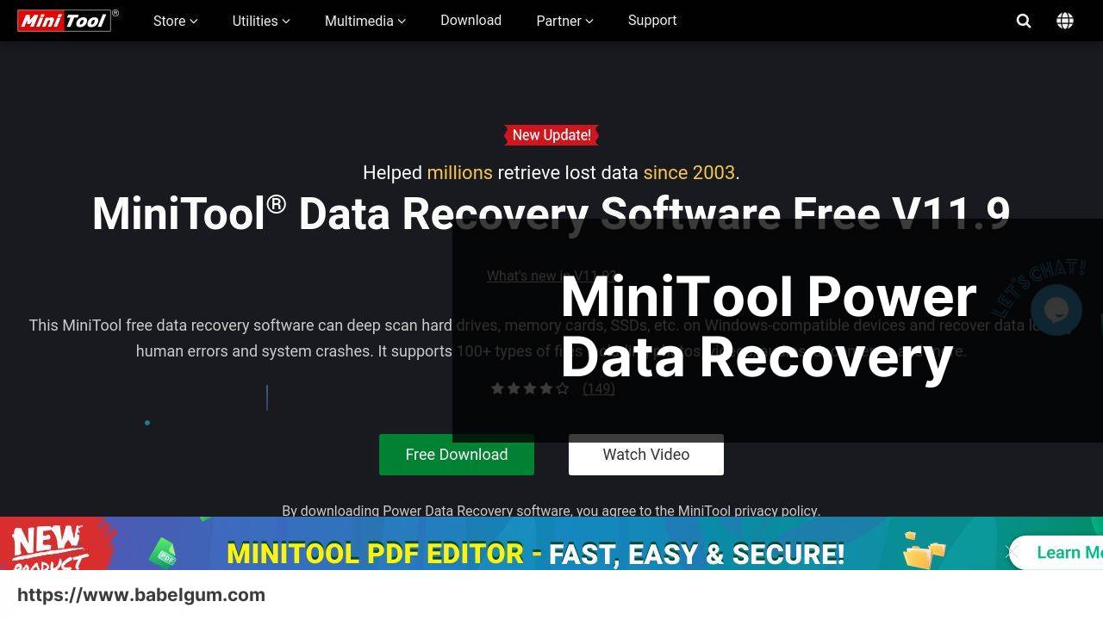
Task: Open the search icon in header
Action: click(x=1024, y=21)
